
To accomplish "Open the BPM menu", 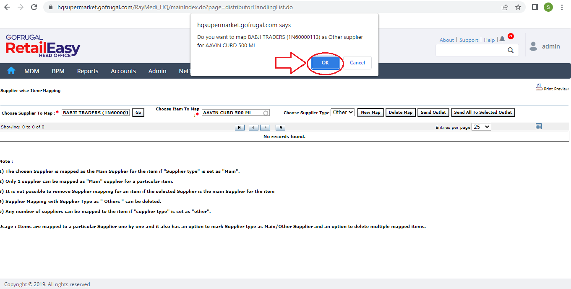I will [x=58, y=71].
